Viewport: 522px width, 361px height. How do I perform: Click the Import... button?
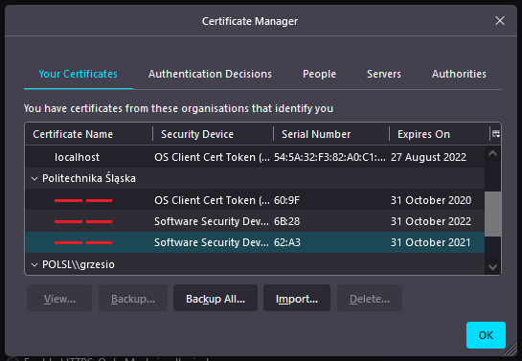[297, 298]
